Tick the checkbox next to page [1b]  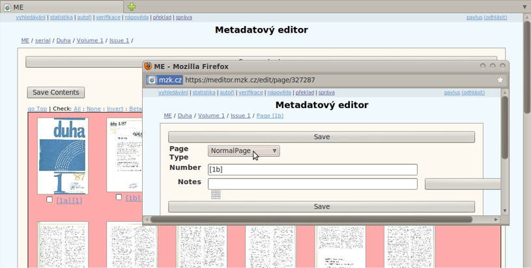point(119,197)
